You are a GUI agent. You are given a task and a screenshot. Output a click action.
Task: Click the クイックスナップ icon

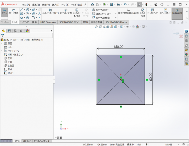[x=152, y=11]
